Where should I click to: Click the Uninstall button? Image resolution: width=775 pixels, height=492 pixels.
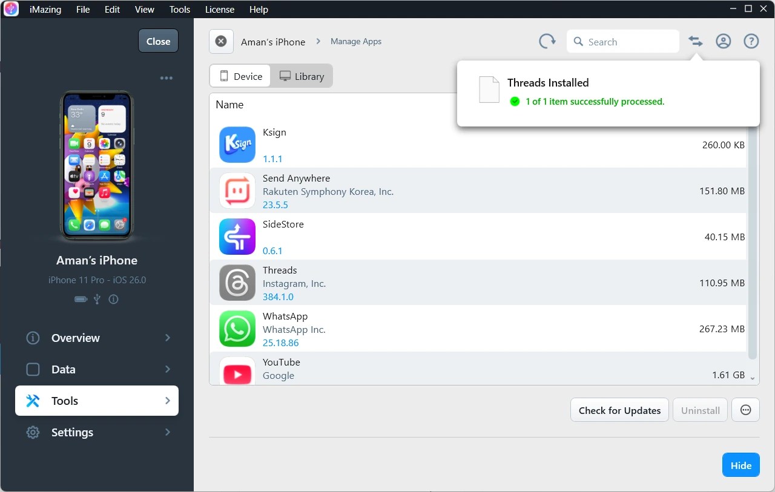pyautogui.click(x=701, y=410)
